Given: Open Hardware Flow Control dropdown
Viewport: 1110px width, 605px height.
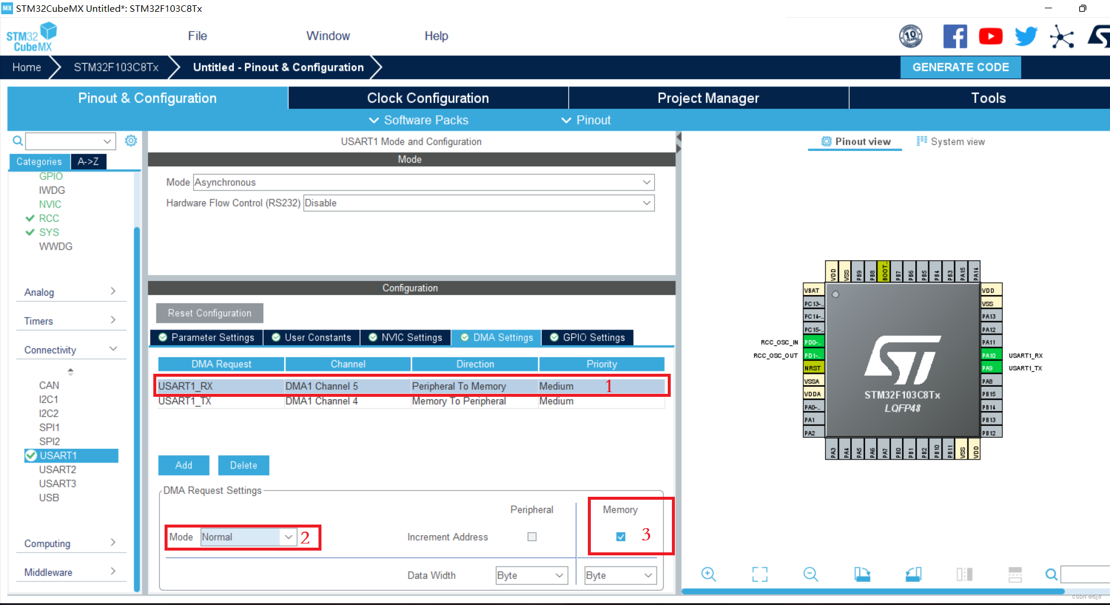Looking at the screenshot, I should pos(479,203).
